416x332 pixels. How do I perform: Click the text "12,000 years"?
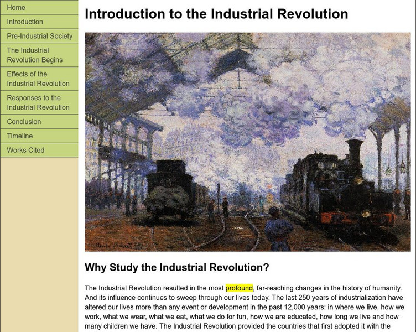coord(304,307)
